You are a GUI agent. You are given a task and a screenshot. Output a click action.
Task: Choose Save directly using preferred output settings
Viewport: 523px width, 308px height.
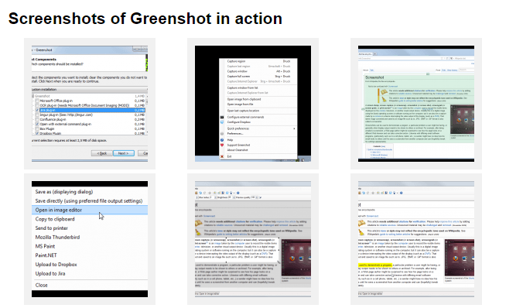click(x=90, y=201)
